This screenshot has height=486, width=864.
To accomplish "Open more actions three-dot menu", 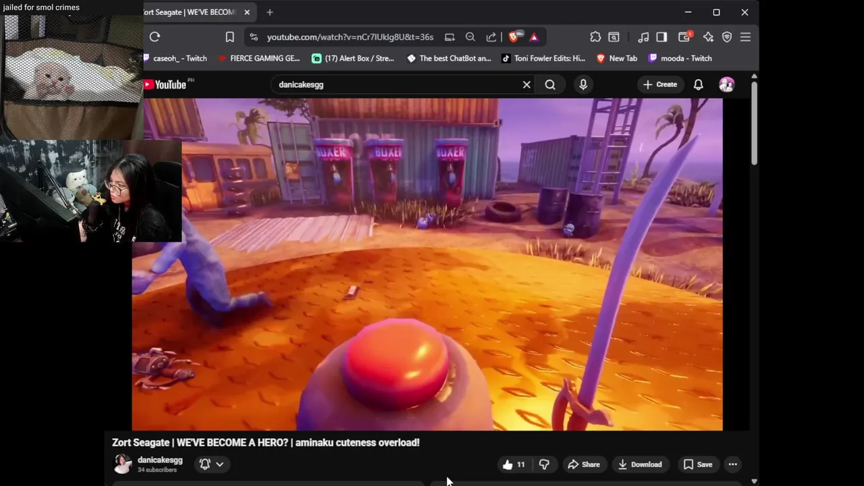I will [x=733, y=464].
